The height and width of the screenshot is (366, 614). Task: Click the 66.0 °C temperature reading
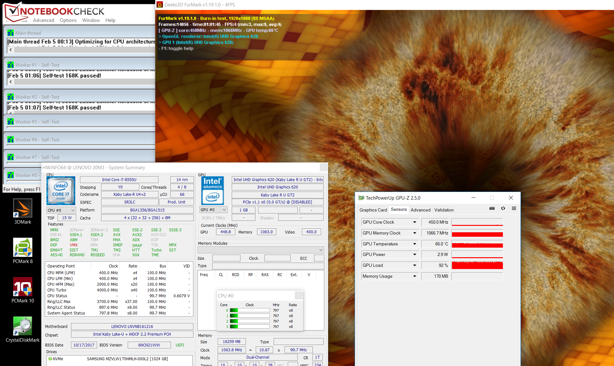click(435, 244)
